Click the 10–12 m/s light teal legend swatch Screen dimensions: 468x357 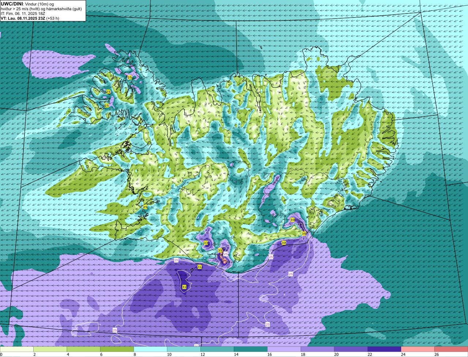click(184, 349)
